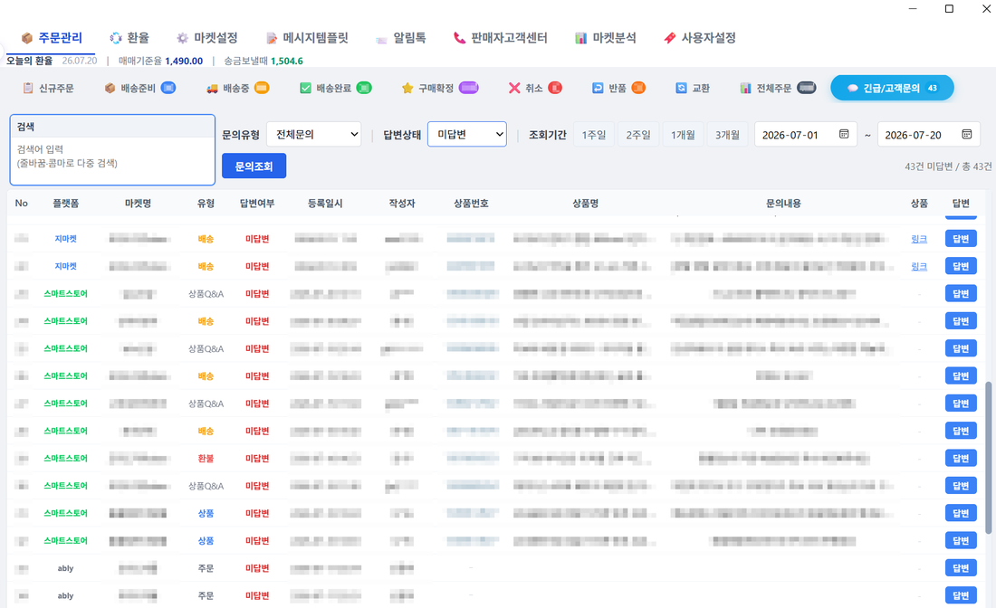Open the 주문관리 tab

52,38
